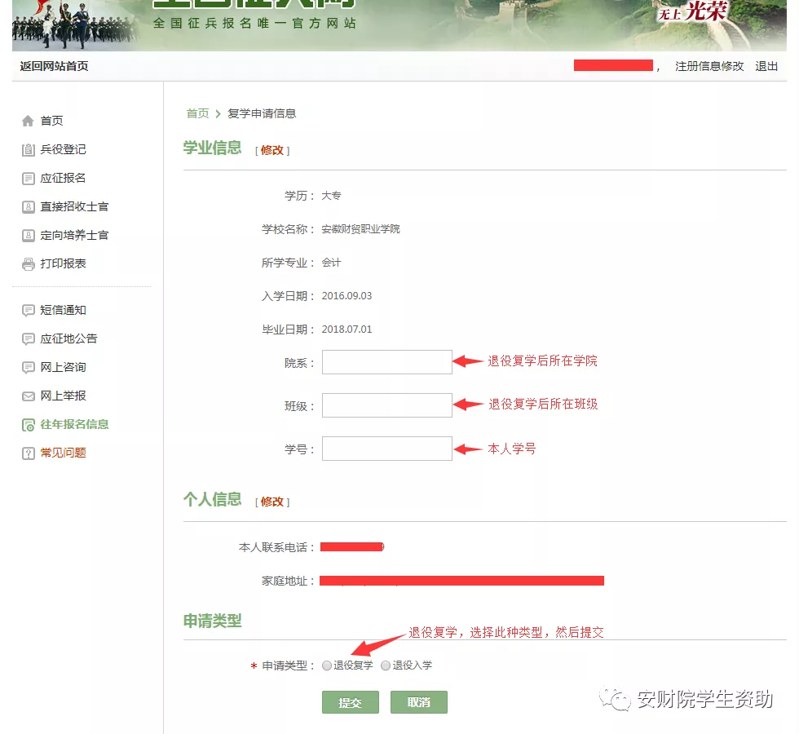
Task: Click 返回网站首页 at the top left
Action: [x=54, y=66]
